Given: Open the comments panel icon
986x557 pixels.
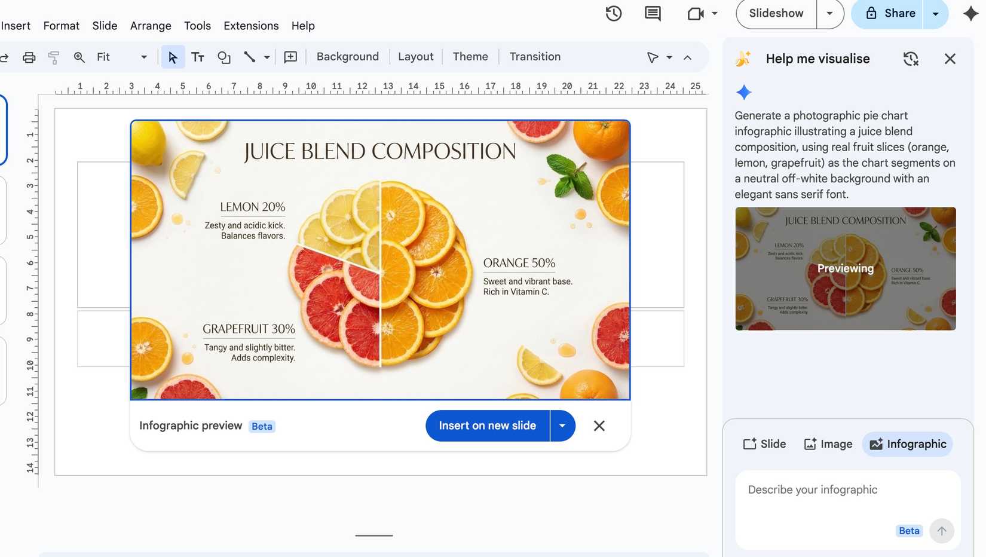Looking at the screenshot, I should click(653, 14).
